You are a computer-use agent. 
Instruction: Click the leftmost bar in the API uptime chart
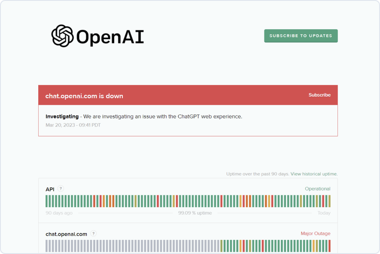tap(47, 201)
